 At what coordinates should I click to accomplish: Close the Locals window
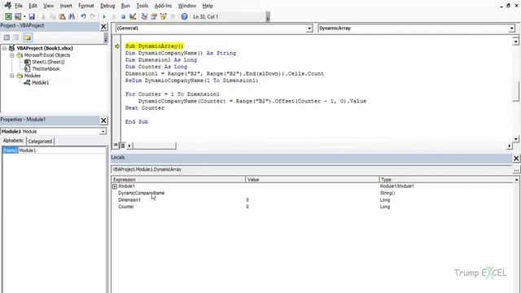tap(516, 158)
